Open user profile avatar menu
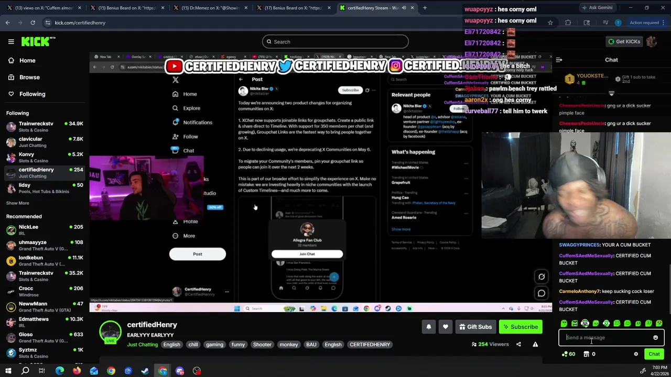 coord(652,41)
